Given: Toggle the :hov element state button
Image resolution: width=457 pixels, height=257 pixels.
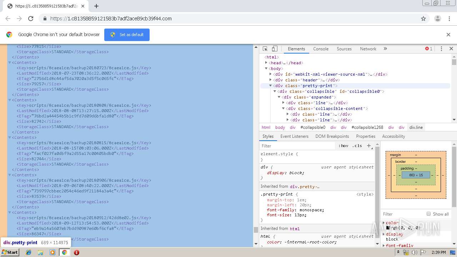Looking at the screenshot, I should pos(343,146).
